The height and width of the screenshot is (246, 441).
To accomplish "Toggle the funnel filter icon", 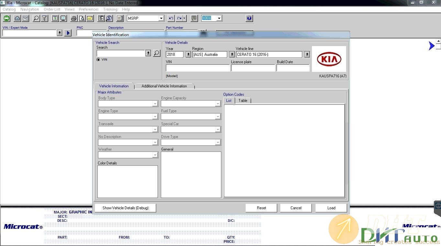I will (x=44, y=18).
